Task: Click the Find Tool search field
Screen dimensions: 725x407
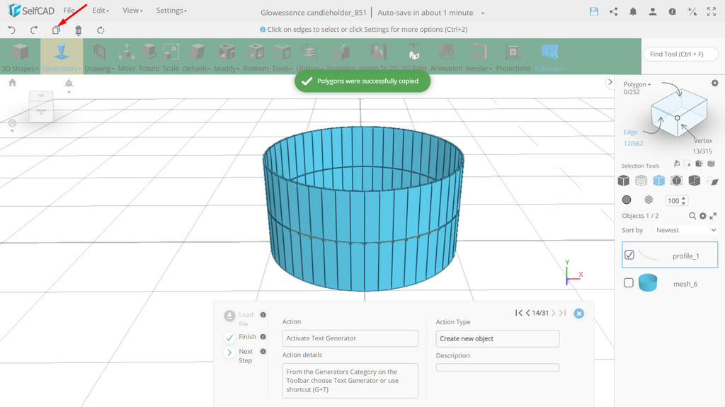Action: [680, 54]
